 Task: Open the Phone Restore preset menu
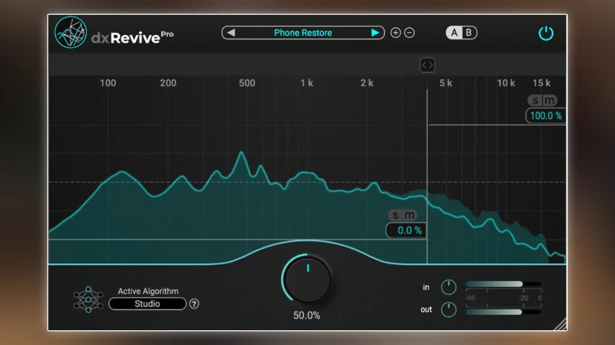303,33
